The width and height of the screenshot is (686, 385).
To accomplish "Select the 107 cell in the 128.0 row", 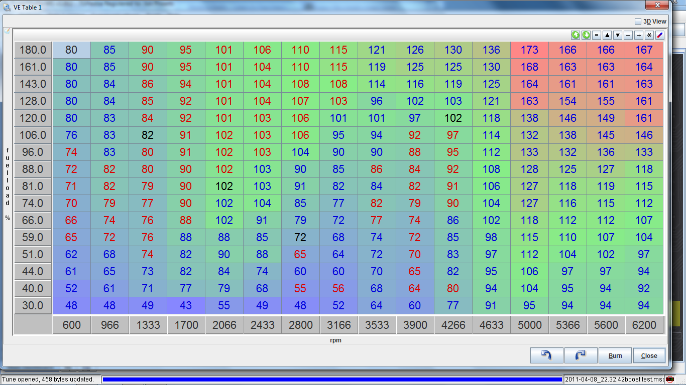I will click(x=301, y=101).
